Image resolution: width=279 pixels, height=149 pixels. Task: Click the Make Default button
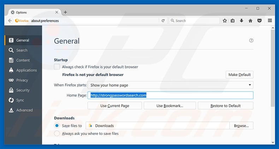point(239,75)
